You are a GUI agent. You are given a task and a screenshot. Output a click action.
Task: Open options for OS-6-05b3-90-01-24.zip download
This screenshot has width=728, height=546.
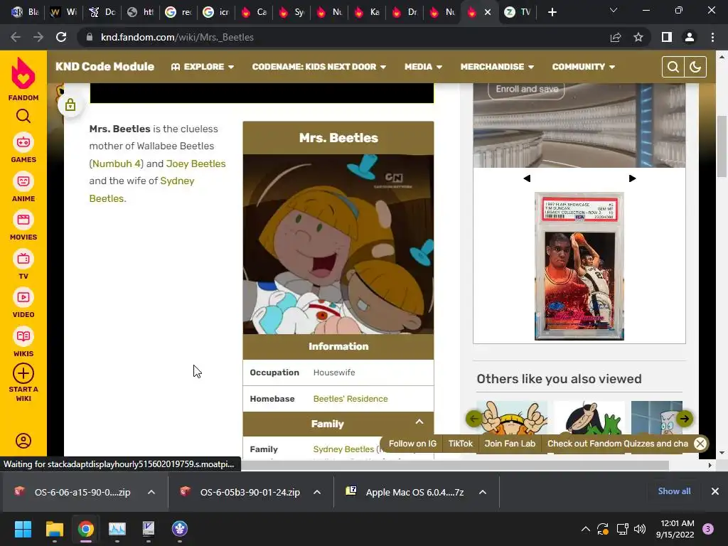tap(317, 492)
